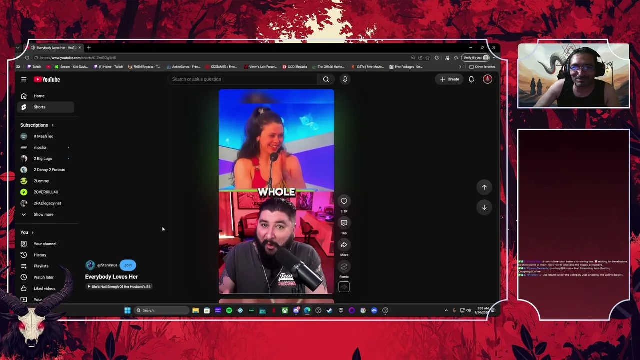The image size is (640, 360).
Task: Open YouTube notifications bell
Action: (471, 79)
